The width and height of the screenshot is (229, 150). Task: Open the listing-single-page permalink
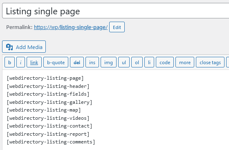pos(71,27)
